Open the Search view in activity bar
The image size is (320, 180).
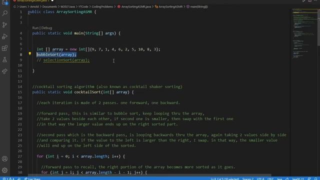click(4, 13)
